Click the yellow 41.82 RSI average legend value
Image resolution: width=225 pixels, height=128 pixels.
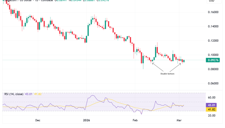point(38,94)
